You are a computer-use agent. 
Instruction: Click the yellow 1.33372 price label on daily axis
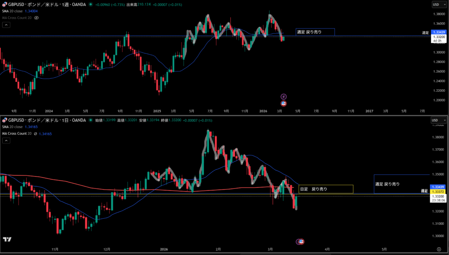tap(439, 192)
